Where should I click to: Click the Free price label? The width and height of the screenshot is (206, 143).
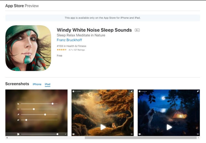pos(60,56)
